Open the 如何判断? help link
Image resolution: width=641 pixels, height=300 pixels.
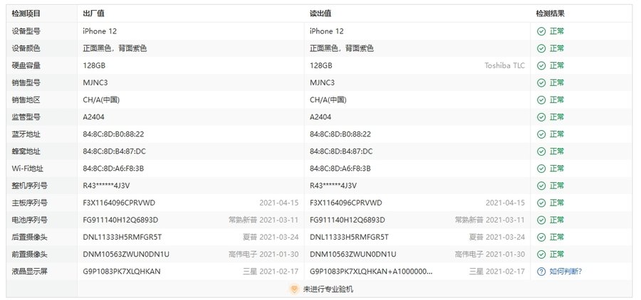point(566,272)
